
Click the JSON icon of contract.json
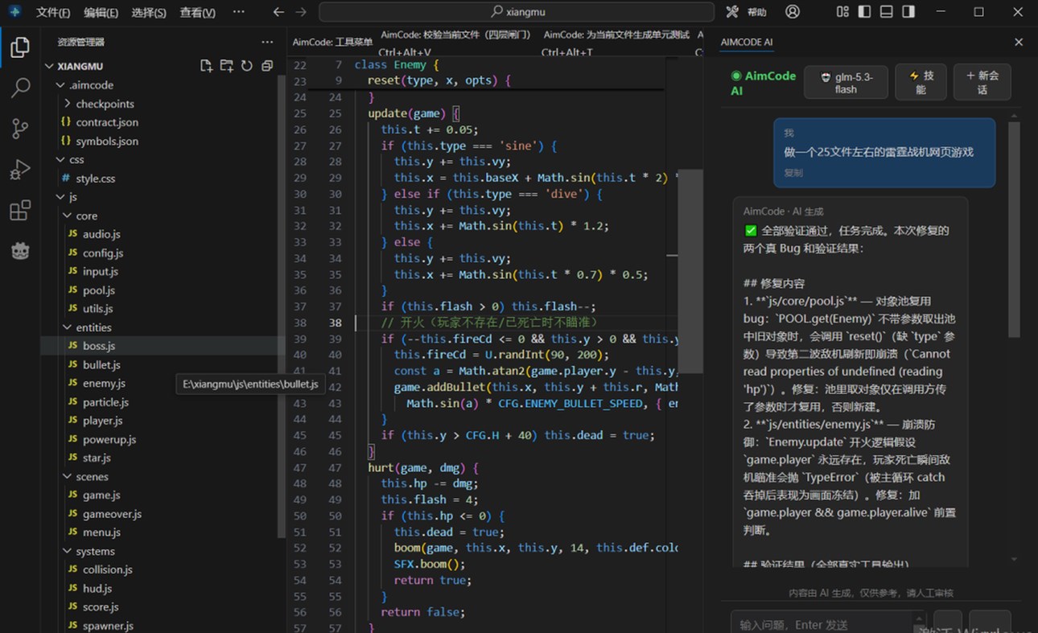coord(66,122)
